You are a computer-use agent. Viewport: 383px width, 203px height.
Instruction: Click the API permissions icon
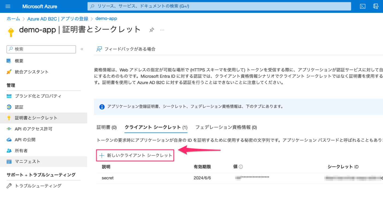[9, 129]
